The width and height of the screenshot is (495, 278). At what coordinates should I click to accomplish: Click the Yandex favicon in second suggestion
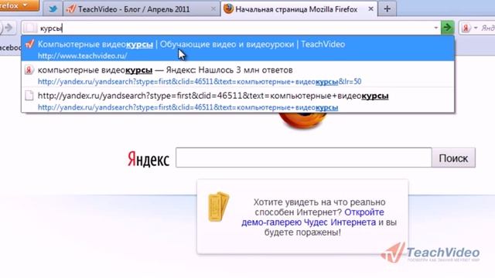click(x=29, y=70)
